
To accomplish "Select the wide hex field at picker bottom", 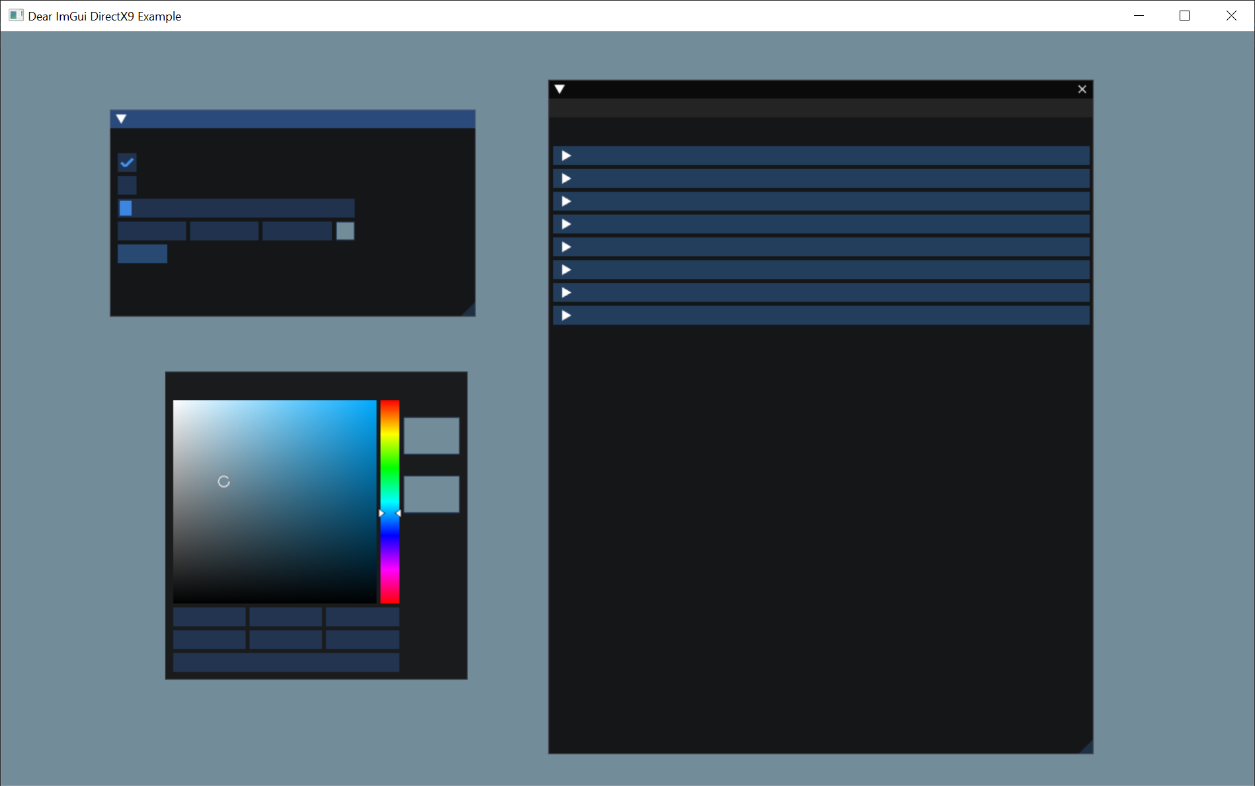I will (286, 662).
